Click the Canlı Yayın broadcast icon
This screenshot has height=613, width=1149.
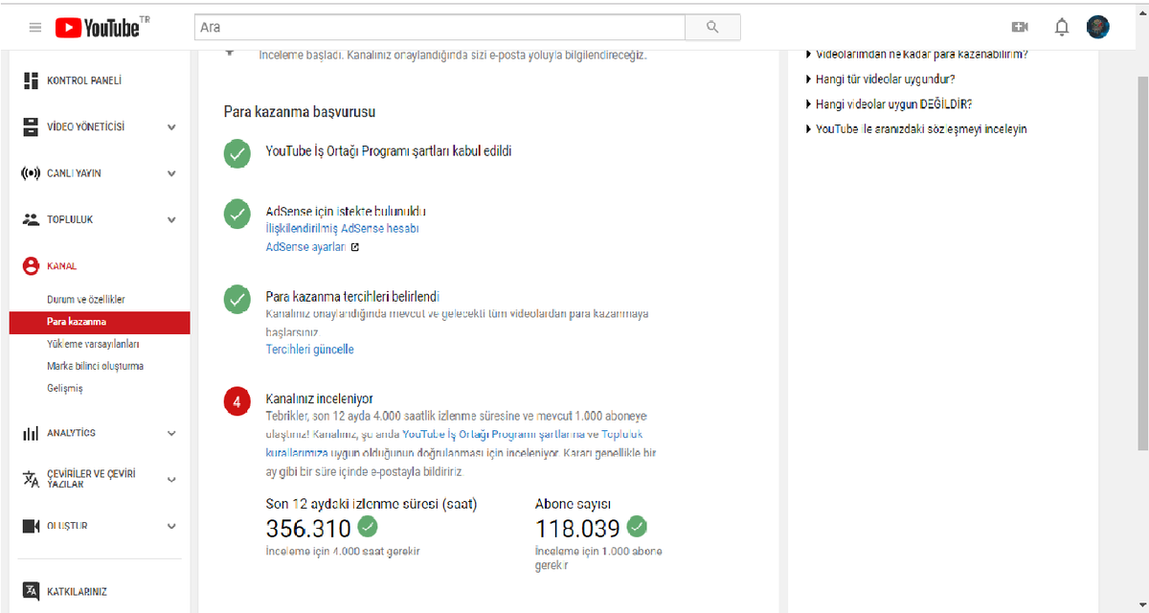pyautogui.click(x=30, y=173)
